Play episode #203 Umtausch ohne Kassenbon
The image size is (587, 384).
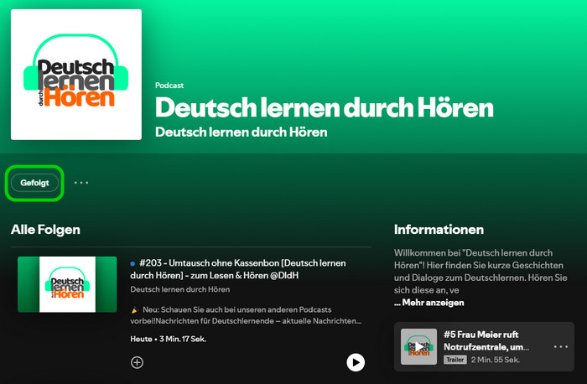(x=356, y=362)
